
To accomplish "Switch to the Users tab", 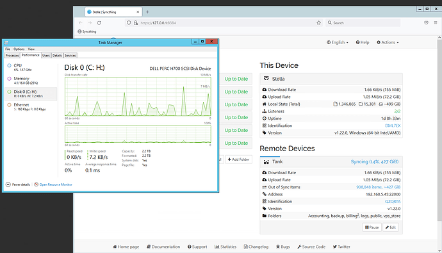I will point(46,56).
